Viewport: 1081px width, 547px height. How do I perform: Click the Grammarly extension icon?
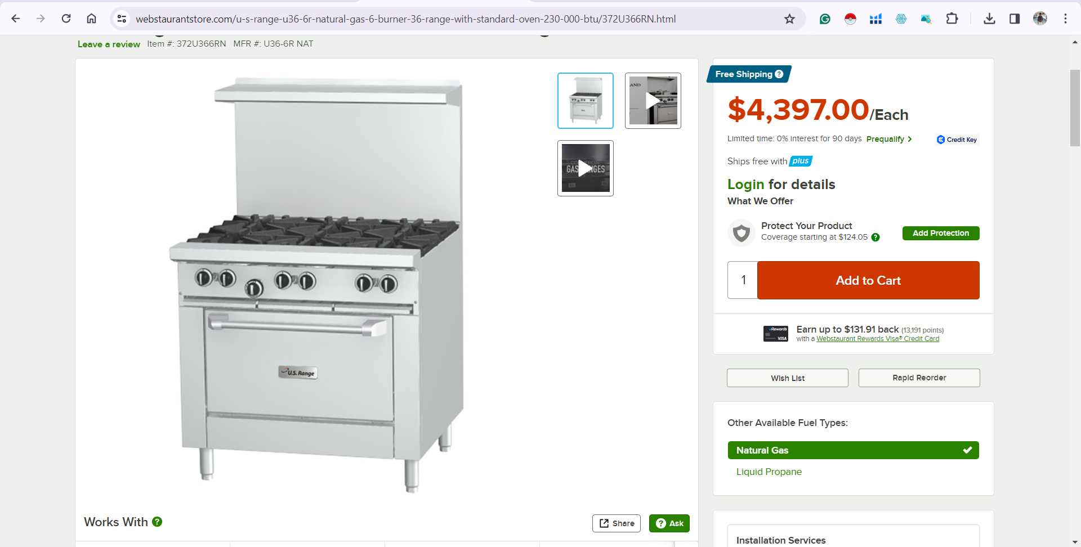825,19
